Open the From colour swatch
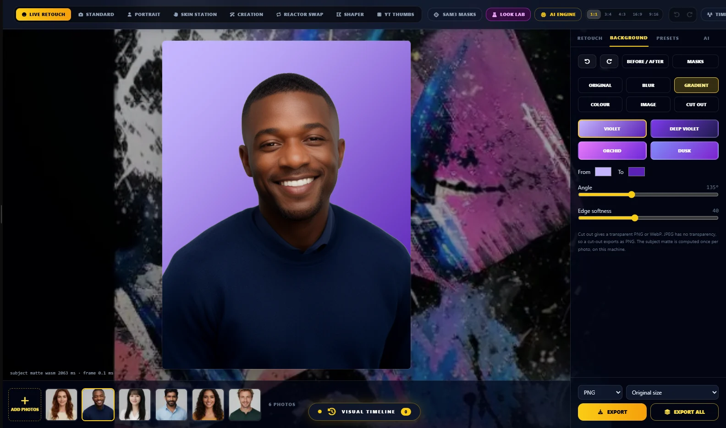This screenshot has width=726, height=428. [x=603, y=172]
